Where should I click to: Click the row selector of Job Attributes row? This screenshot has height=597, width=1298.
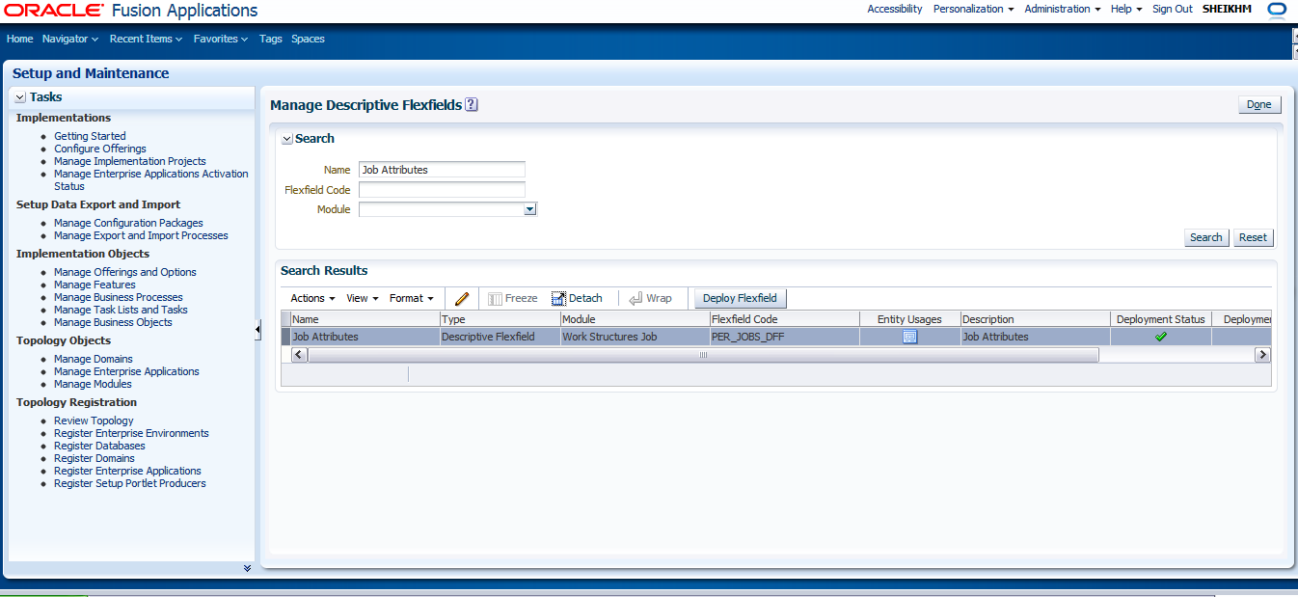click(284, 337)
